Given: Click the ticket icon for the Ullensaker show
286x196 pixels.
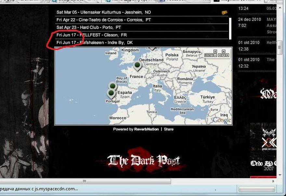Looking at the screenshot, I should click(224, 13).
